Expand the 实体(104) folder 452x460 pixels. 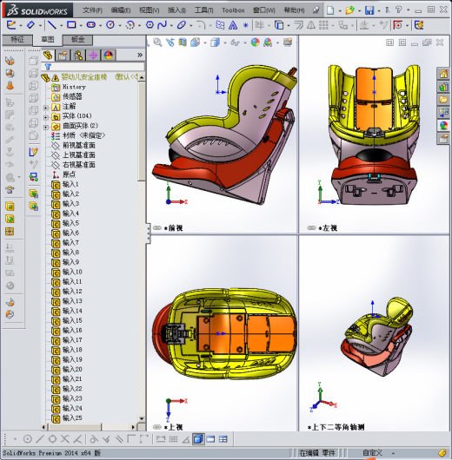tap(45, 117)
